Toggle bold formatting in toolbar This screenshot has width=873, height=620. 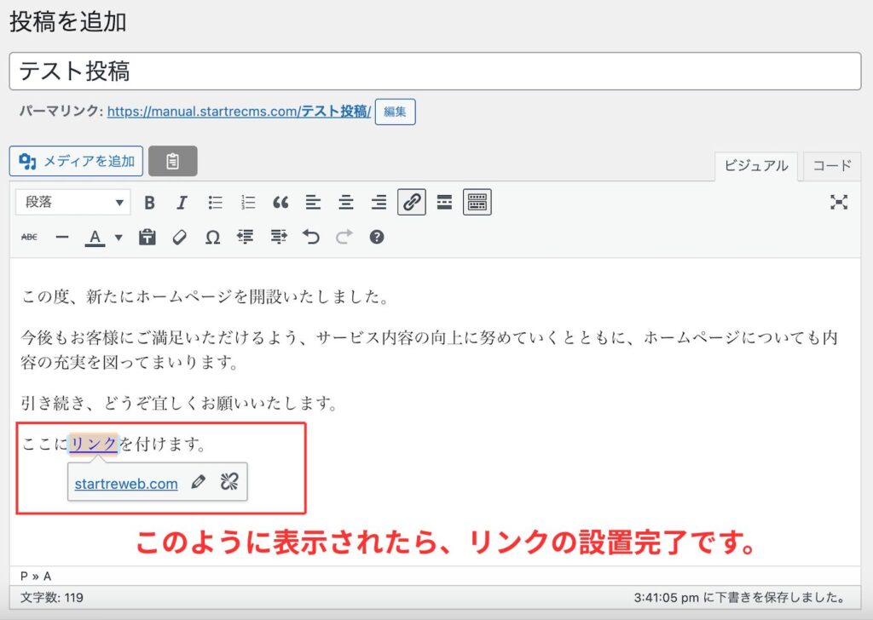(149, 203)
